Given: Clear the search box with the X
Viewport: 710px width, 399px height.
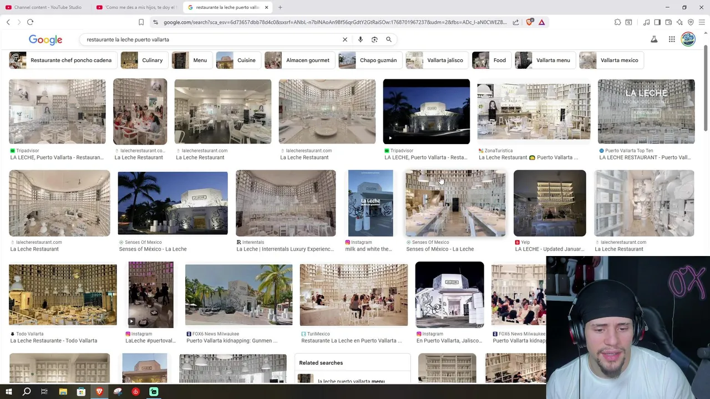Looking at the screenshot, I should 345,39.
